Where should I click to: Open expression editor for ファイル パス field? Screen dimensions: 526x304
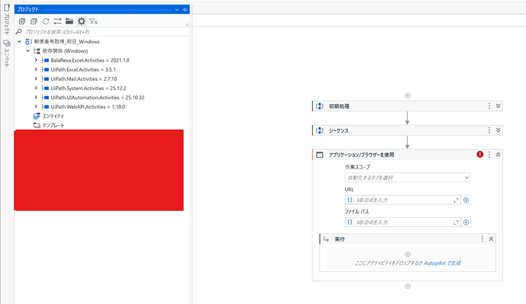[456, 222]
